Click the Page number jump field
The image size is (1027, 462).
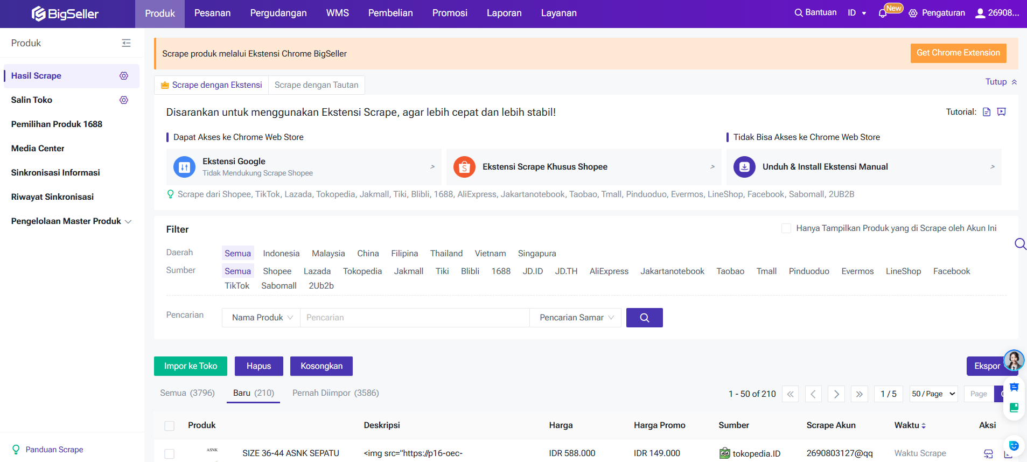979,394
